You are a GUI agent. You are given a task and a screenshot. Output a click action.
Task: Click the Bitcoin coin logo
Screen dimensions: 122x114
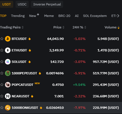tap(8, 39)
